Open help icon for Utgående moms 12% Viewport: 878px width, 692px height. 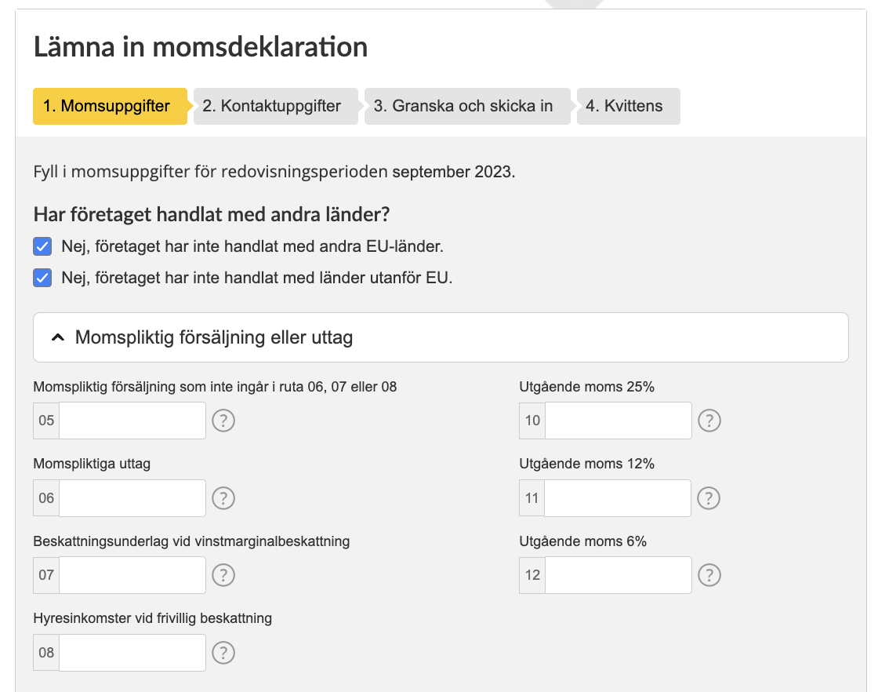coord(709,498)
